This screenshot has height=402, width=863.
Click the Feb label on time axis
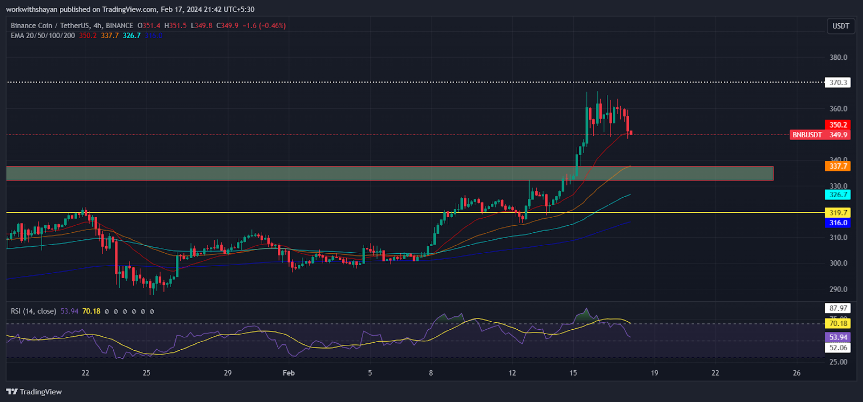[289, 373]
